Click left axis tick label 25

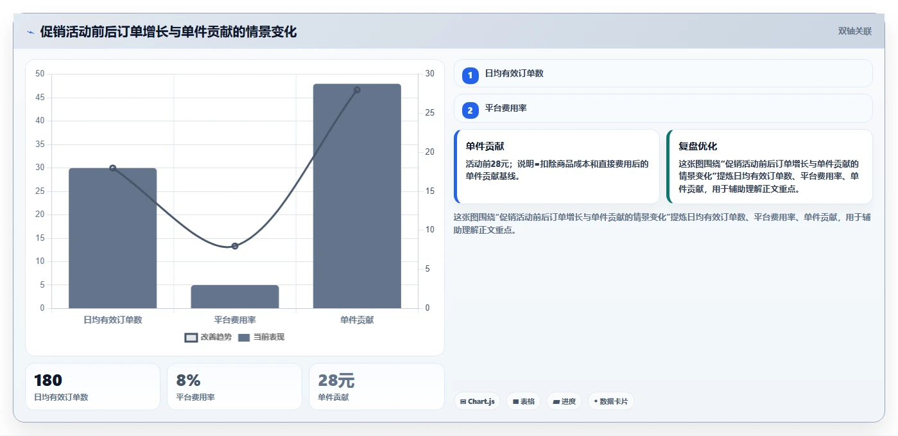point(40,191)
